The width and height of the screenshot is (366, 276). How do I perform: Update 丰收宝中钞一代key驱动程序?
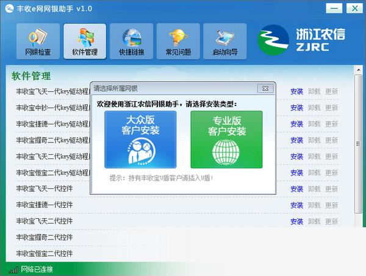pos(332,108)
